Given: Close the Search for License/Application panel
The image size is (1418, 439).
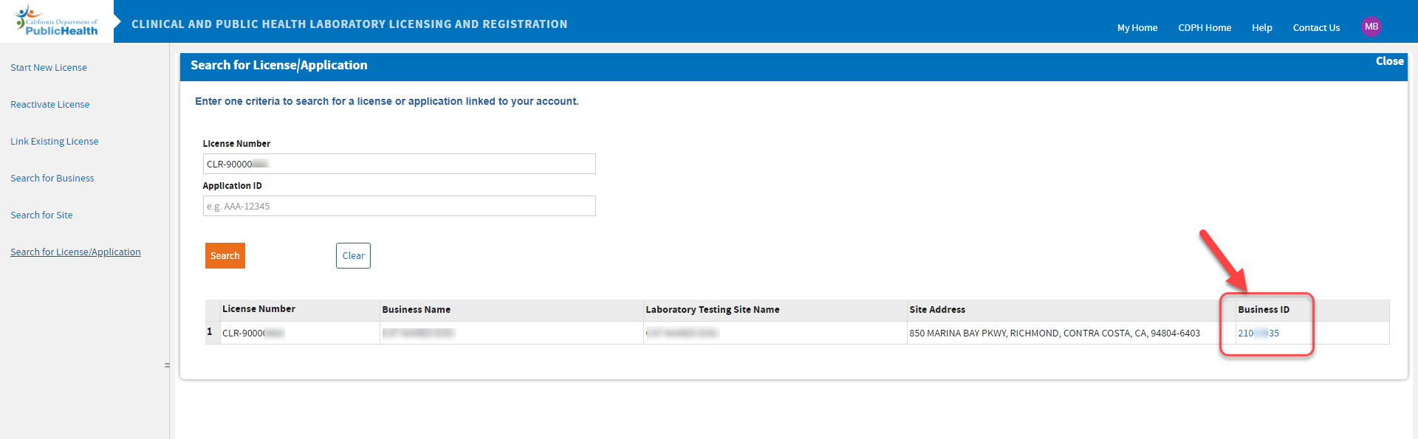Looking at the screenshot, I should (1389, 61).
